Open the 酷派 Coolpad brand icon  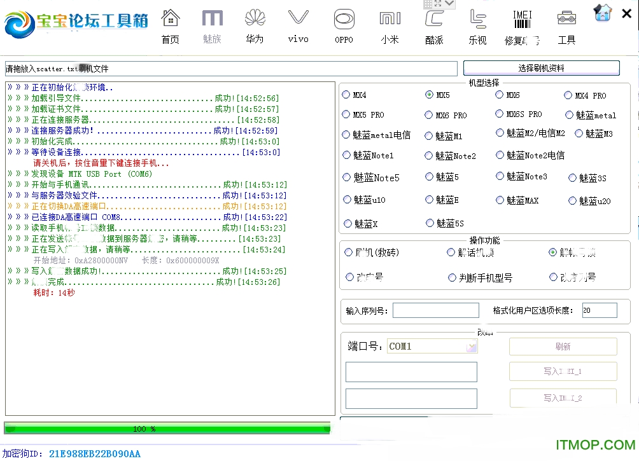click(434, 28)
